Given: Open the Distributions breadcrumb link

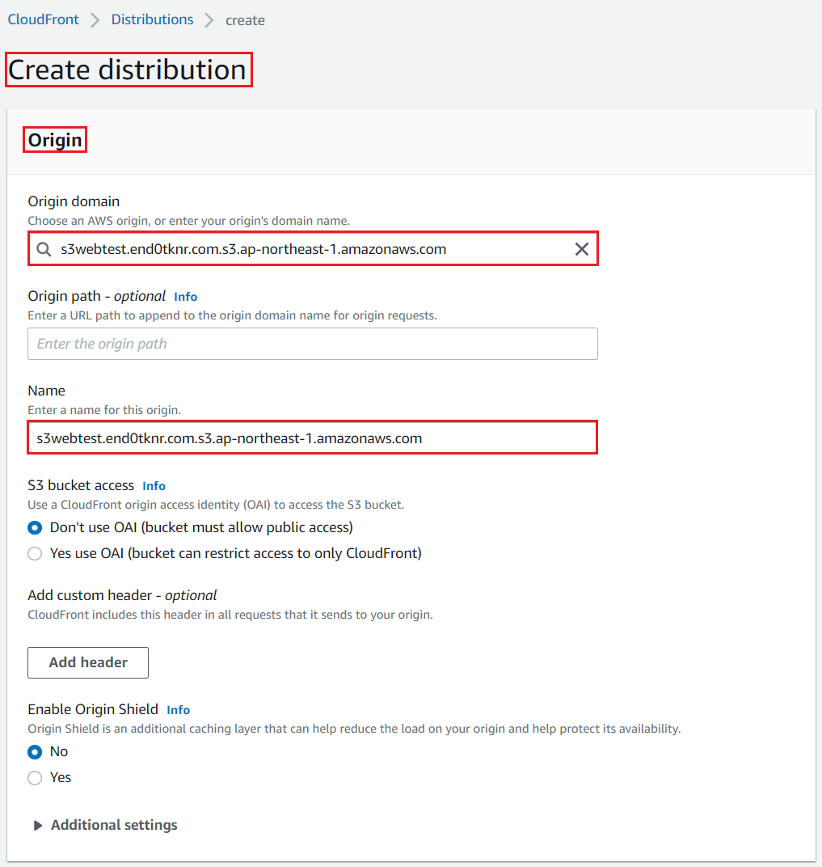Looking at the screenshot, I should (x=153, y=19).
